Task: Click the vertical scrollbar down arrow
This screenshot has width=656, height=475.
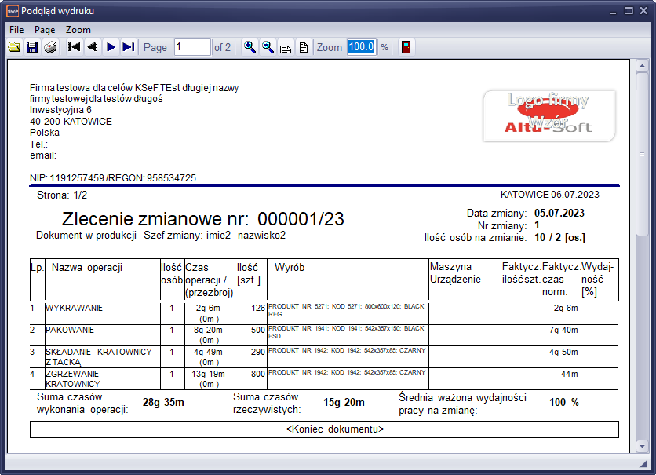Action: (643, 445)
